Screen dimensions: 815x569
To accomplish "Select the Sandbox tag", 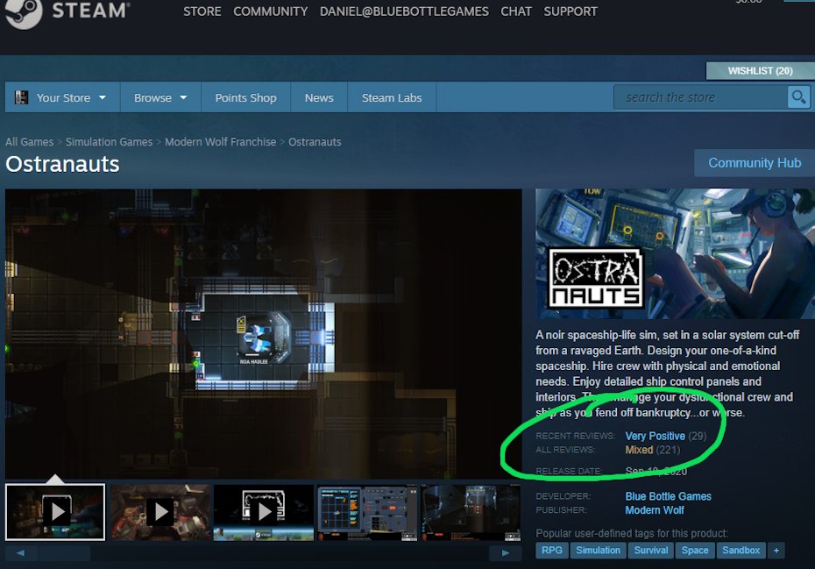I will [741, 551].
